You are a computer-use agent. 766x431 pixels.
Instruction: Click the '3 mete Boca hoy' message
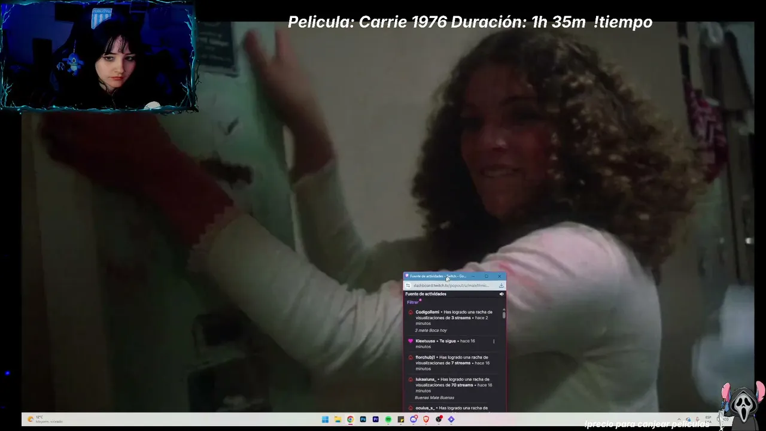click(x=431, y=330)
